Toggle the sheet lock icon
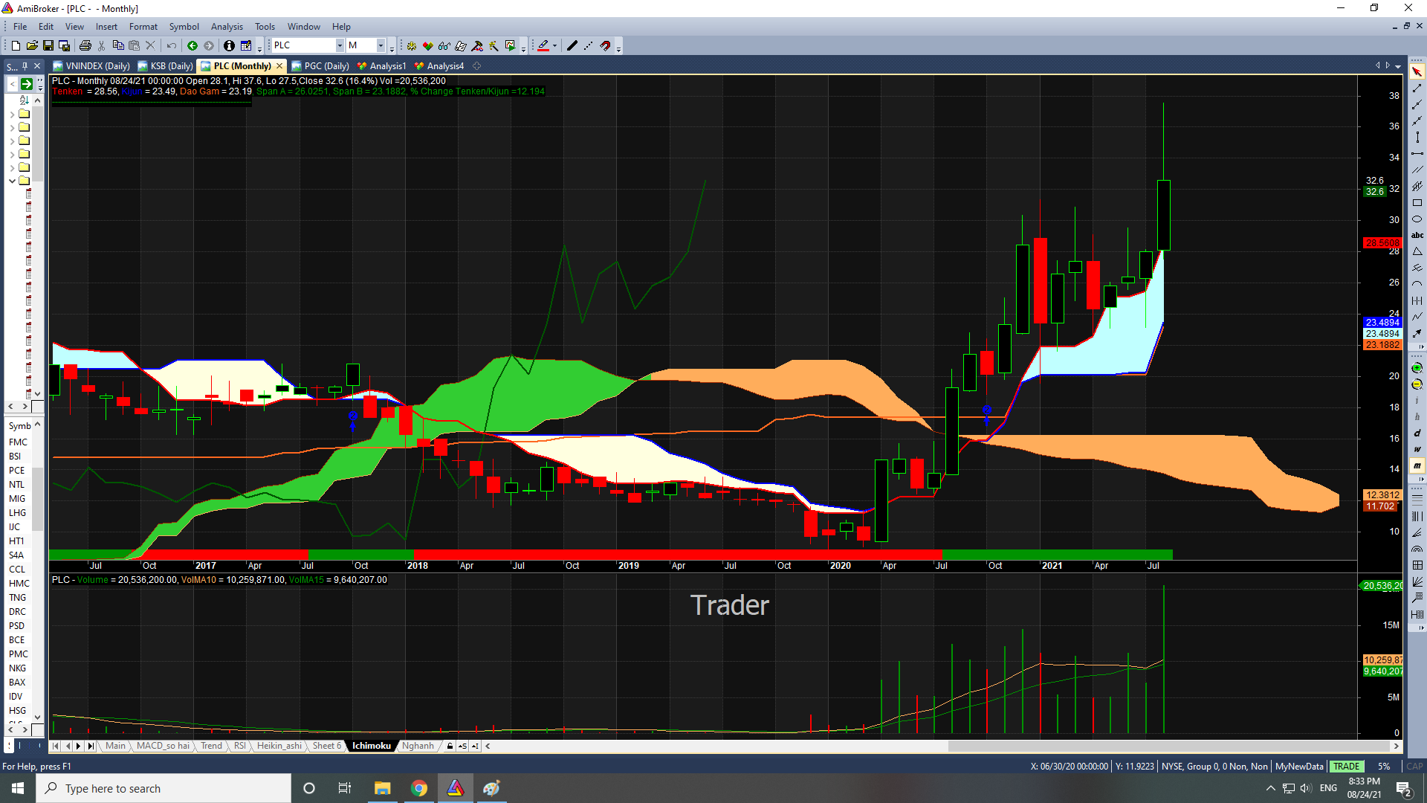The width and height of the screenshot is (1427, 803). coord(450,746)
